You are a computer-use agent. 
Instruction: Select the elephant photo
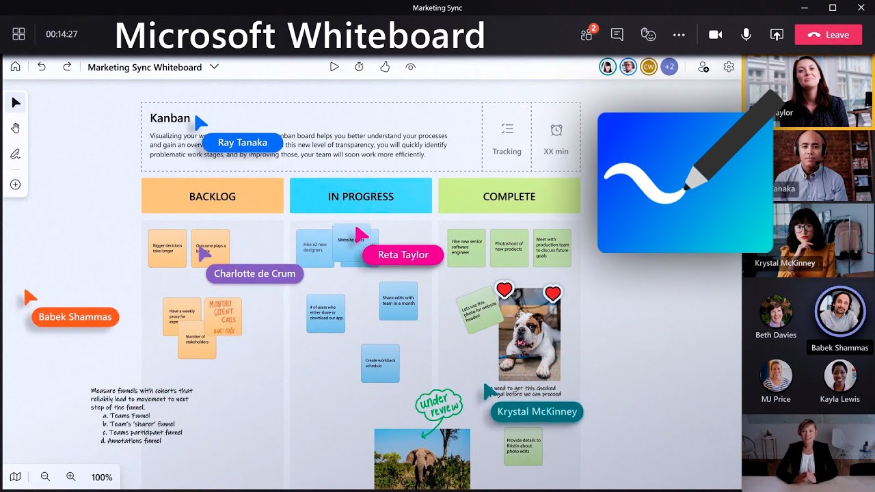click(422, 459)
